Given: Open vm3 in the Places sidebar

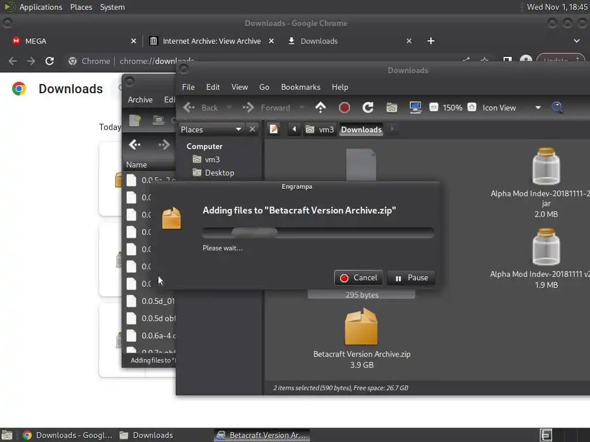Looking at the screenshot, I should pos(212,159).
